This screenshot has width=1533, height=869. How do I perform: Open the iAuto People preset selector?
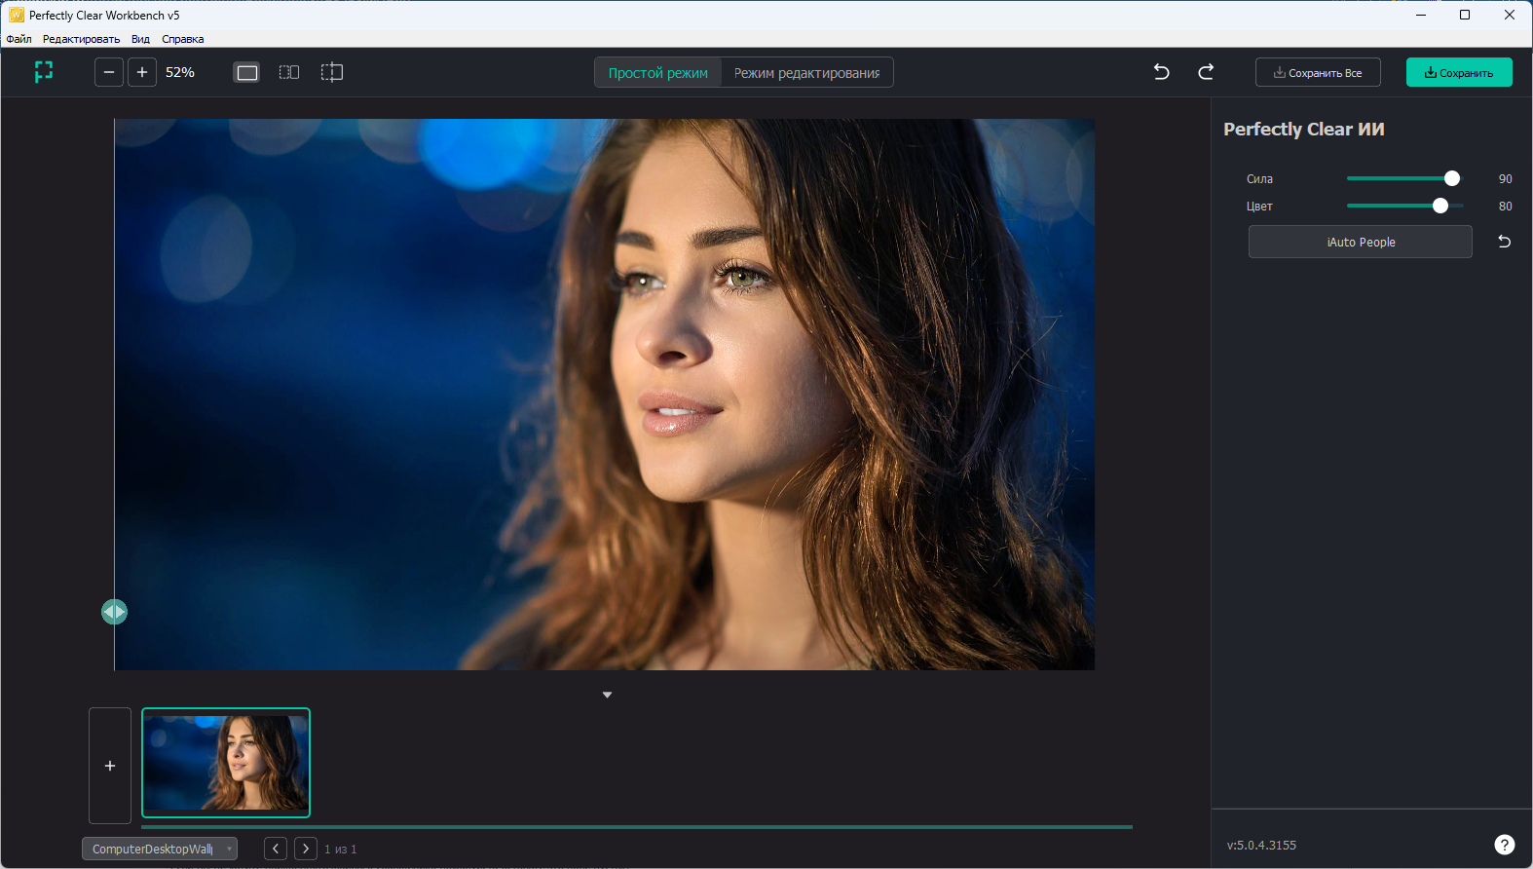pos(1360,242)
